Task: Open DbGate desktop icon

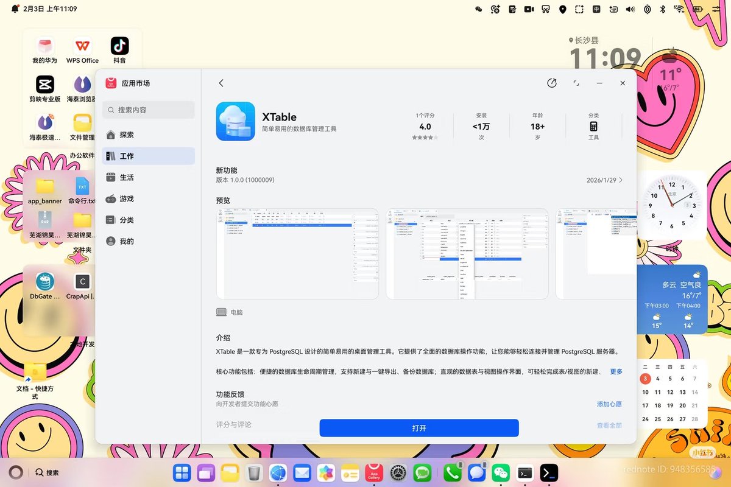Action: tap(45, 286)
